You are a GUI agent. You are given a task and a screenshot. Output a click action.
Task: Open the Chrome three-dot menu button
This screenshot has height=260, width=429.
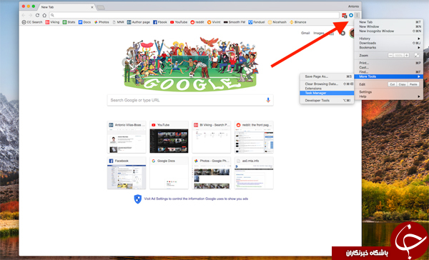coord(357,15)
